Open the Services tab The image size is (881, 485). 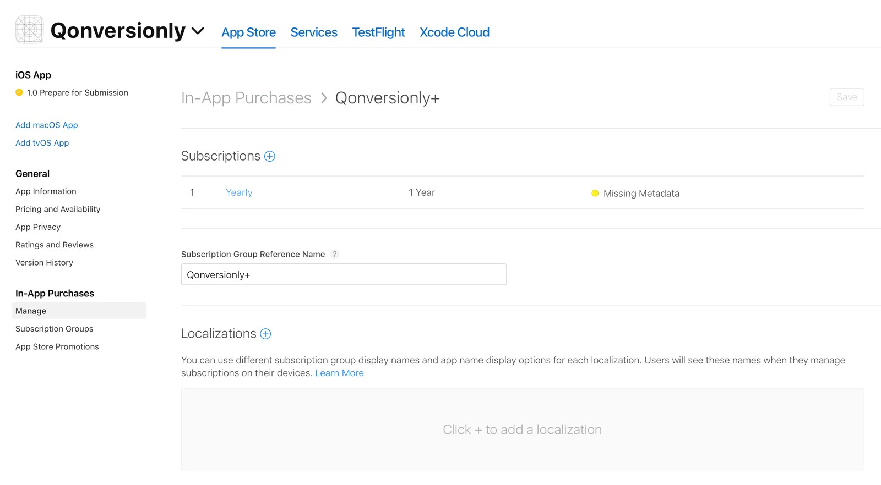click(x=314, y=32)
